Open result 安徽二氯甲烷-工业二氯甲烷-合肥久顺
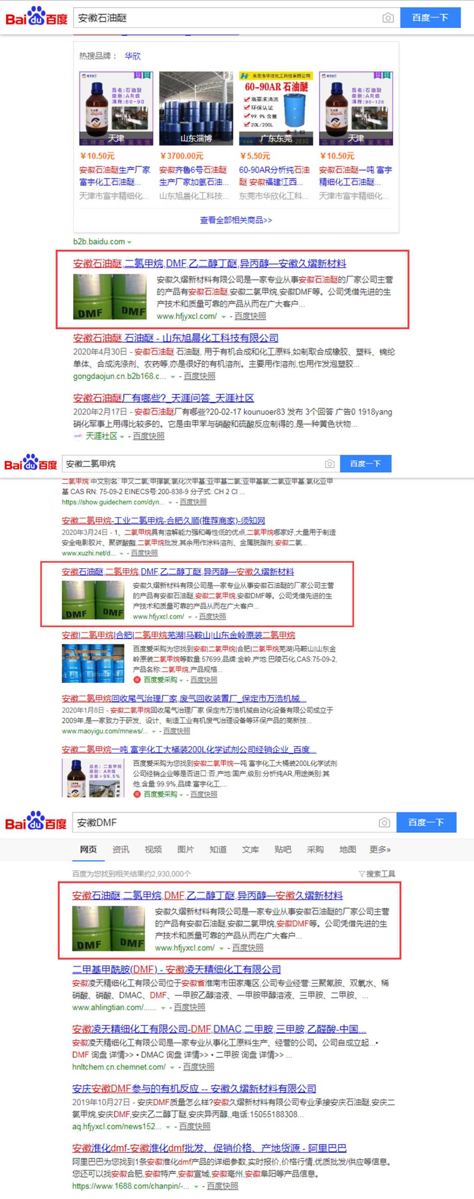The height and width of the screenshot is (1199, 474). pyautogui.click(x=164, y=520)
